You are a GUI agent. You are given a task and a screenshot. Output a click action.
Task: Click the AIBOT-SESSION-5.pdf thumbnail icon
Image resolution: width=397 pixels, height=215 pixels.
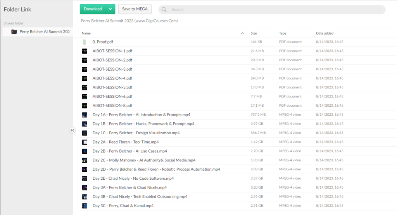coord(85,87)
